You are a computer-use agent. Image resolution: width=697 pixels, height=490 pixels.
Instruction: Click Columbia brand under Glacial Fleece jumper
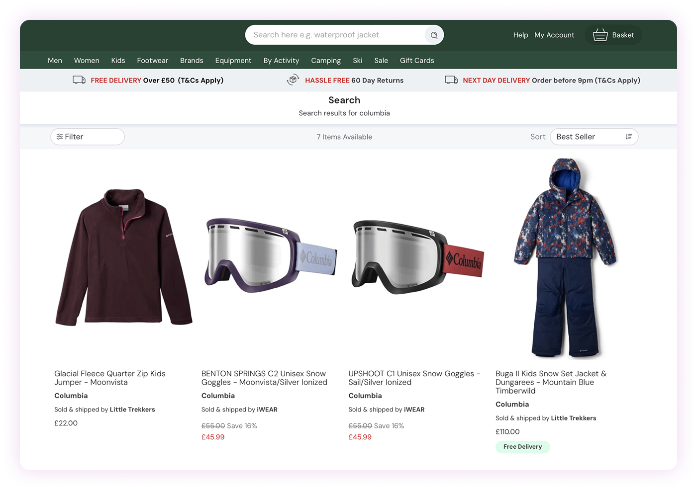point(71,396)
